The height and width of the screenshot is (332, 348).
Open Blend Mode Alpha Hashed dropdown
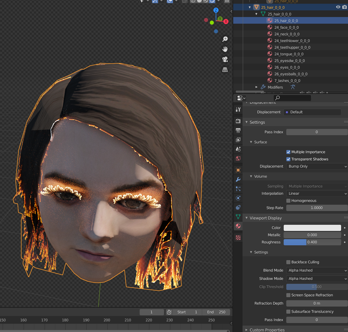click(317, 270)
